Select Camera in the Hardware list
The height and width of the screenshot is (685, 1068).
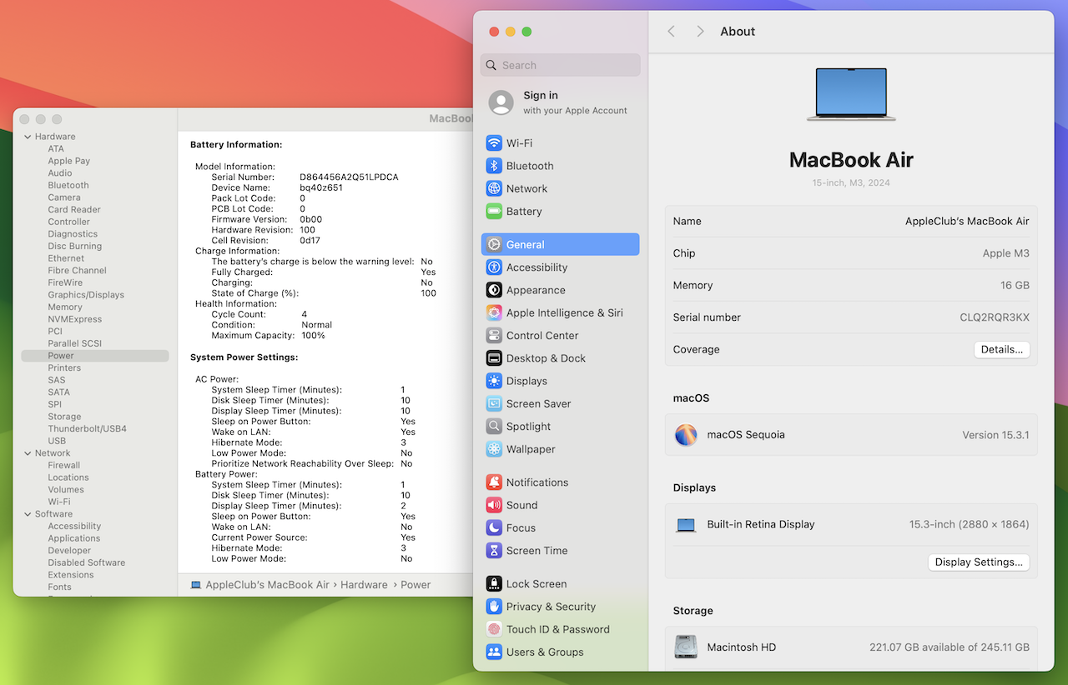[x=64, y=197]
